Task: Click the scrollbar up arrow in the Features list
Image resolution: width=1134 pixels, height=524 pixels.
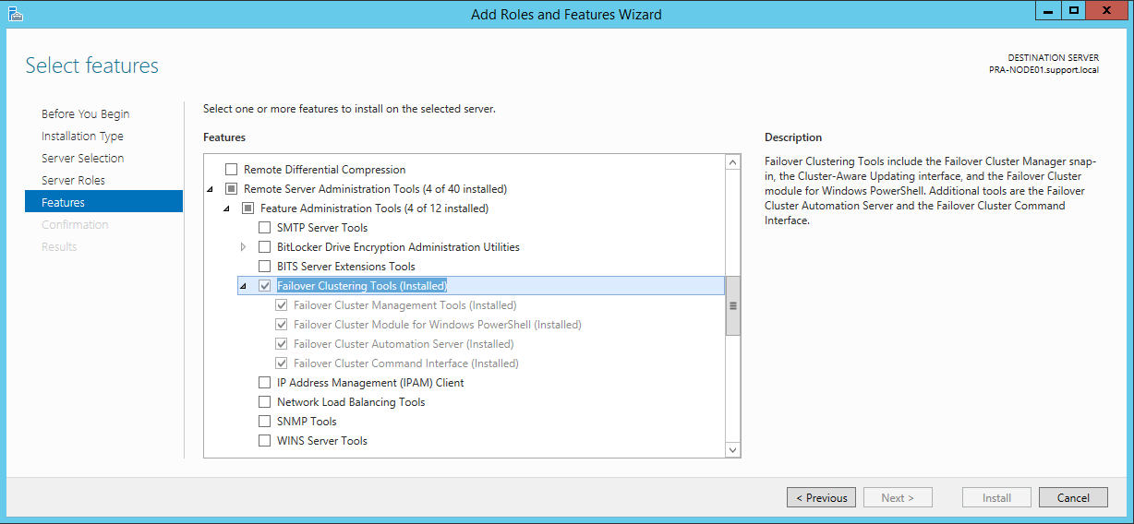Action: click(x=733, y=162)
